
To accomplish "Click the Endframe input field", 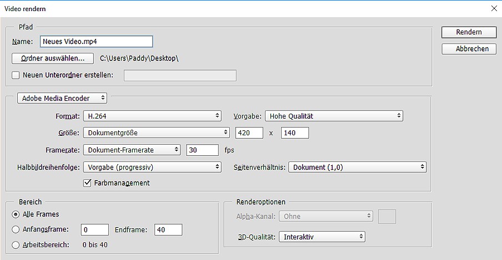I will click(x=168, y=230).
